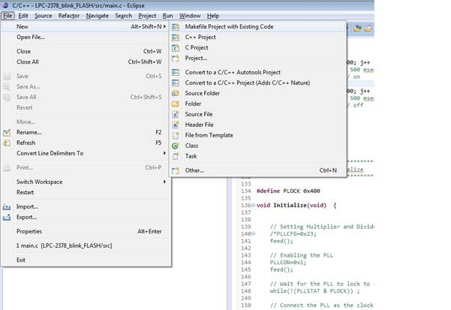The image size is (451, 310).
Task: Open the Refactor menu
Action: pyautogui.click(x=69, y=15)
